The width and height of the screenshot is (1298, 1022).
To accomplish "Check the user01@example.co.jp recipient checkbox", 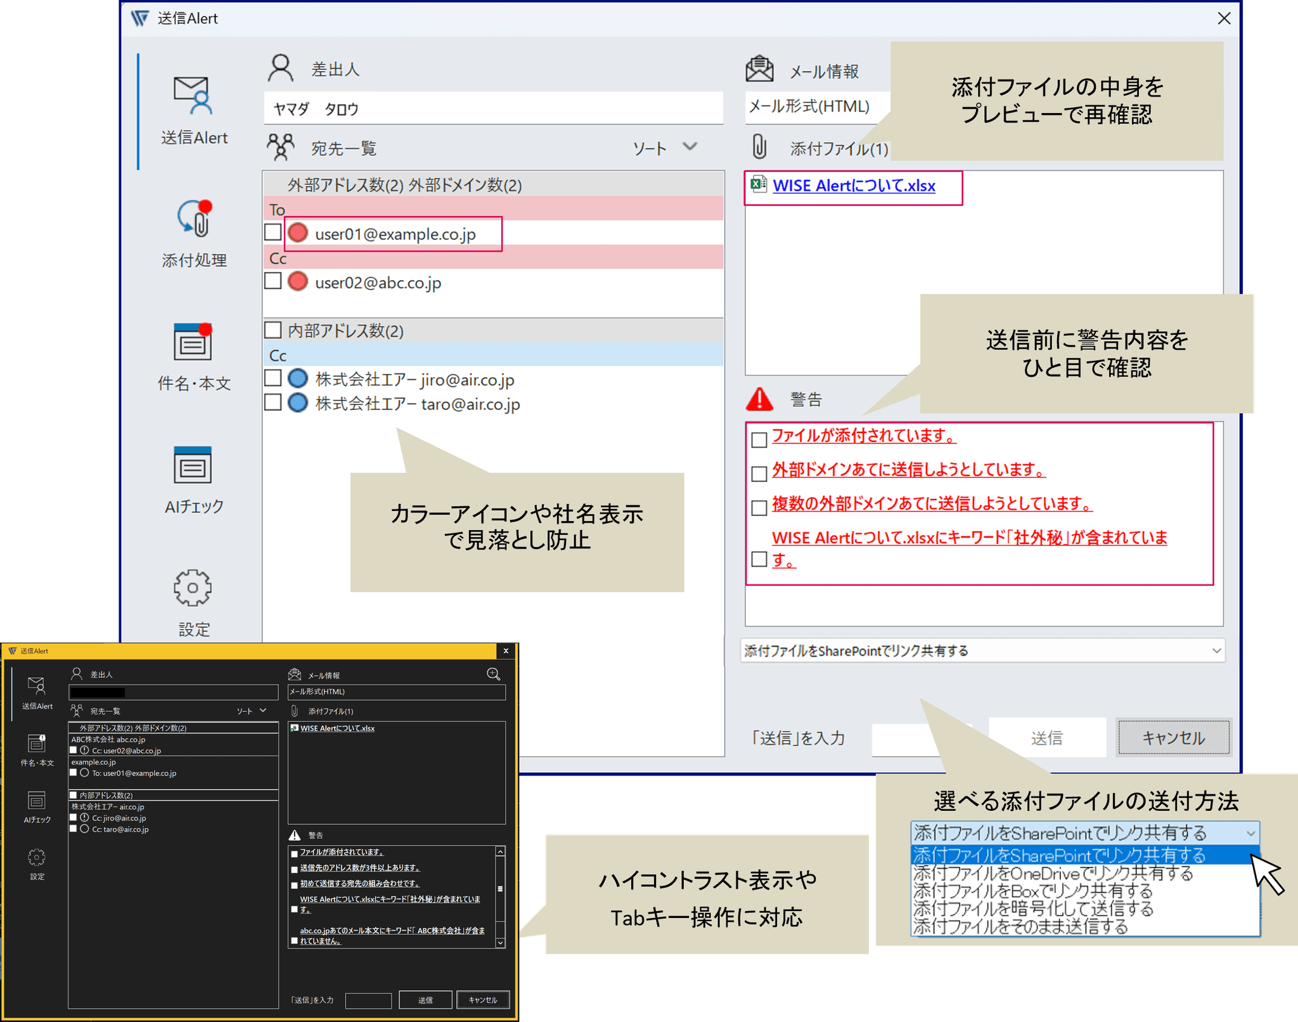I will click(273, 232).
